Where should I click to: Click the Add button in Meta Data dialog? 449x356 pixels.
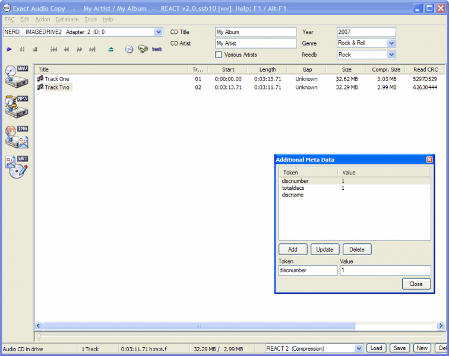click(292, 249)
